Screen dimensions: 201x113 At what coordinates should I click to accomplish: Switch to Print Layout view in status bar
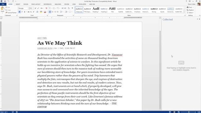coord(174,112)
